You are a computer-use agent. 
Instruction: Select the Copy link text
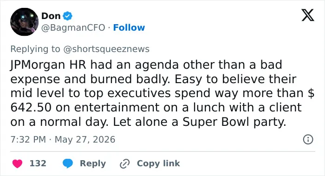tap(158, 163)
